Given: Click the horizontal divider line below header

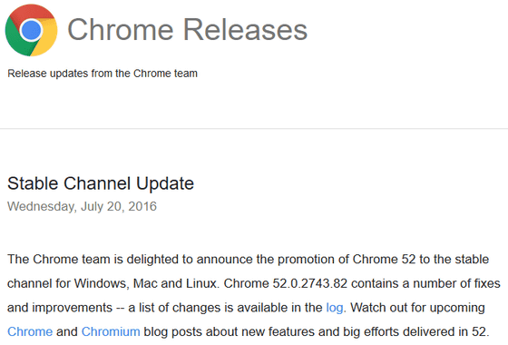Looking at the screenshot, I should point(254,129).
